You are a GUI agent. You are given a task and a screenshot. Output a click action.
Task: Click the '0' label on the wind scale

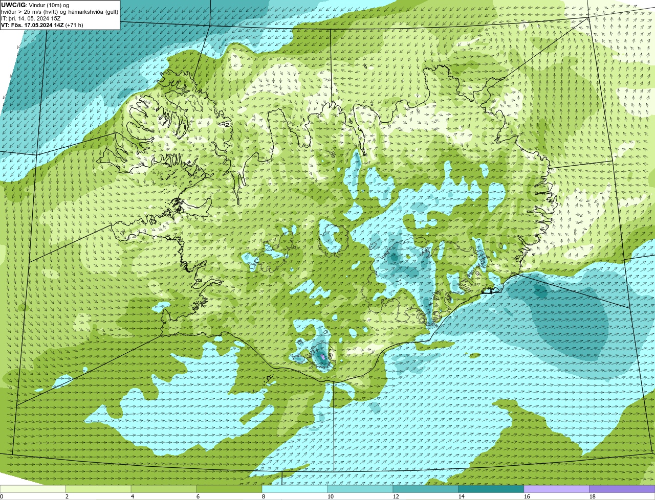(x=2, y=496)
